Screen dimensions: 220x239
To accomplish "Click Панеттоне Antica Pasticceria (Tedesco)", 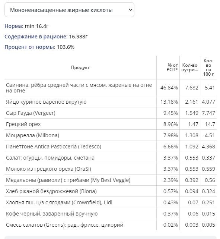I will 54,147.
